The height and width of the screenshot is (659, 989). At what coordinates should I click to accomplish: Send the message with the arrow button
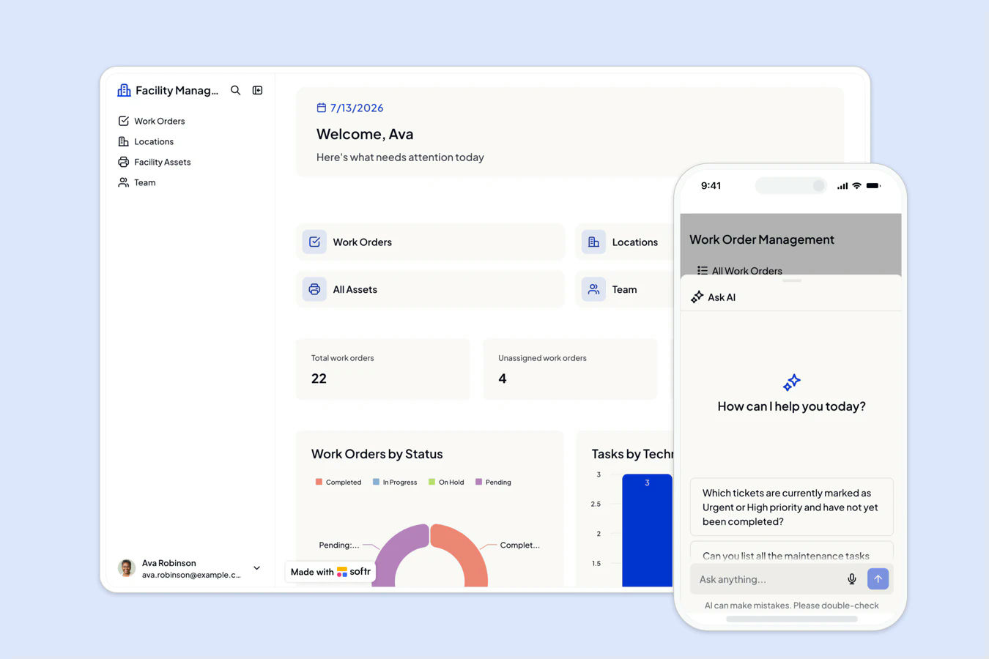pos(878,578)
